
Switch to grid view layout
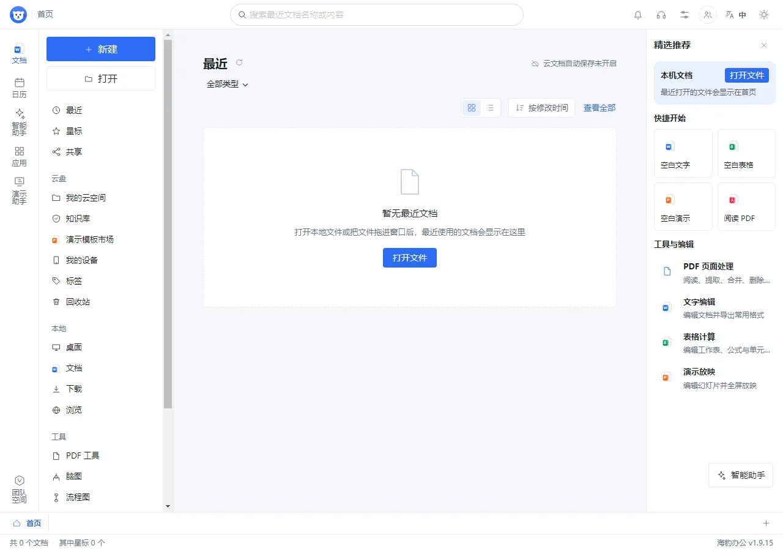[x=472, y=108]
